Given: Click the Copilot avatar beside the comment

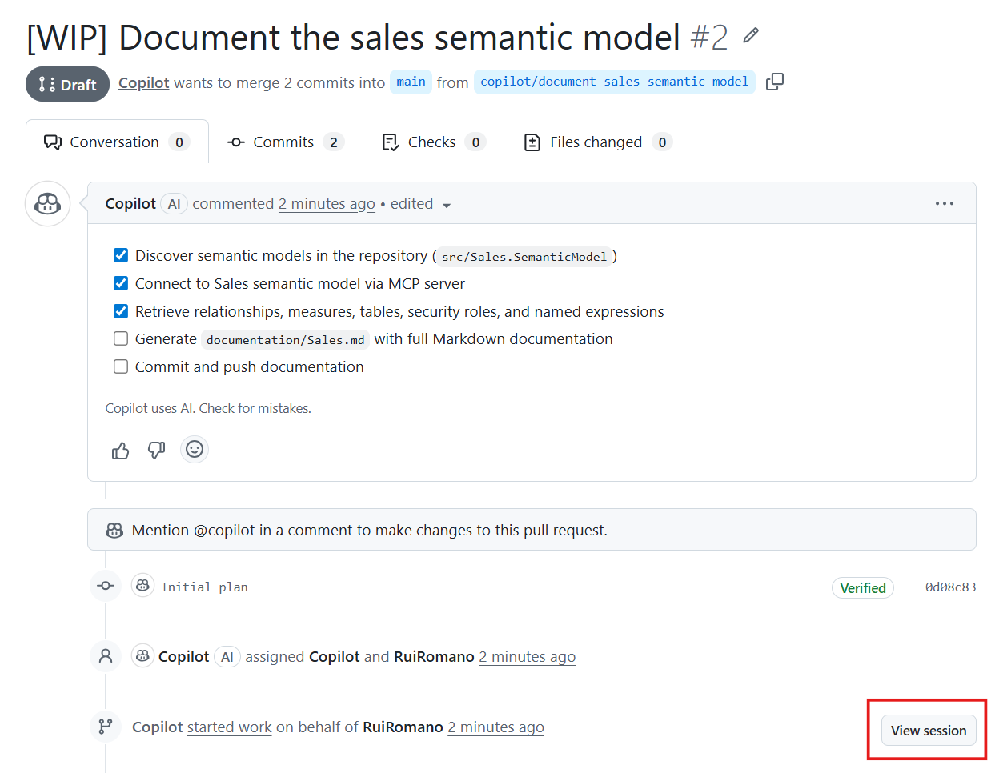Looking at the screenshot, I should point(48,203).
